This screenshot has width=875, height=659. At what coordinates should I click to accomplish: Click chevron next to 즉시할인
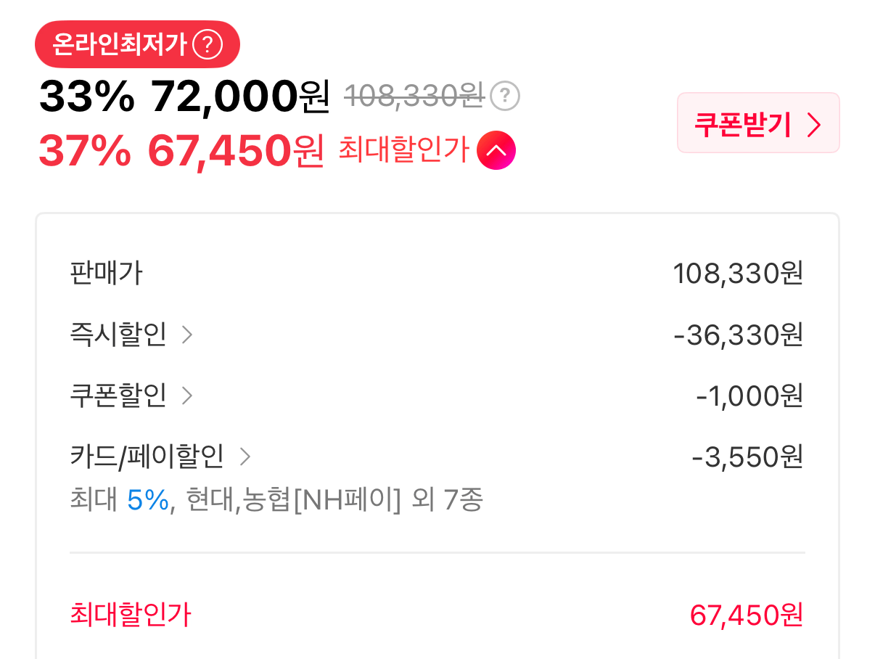click(x=186, y=335)
